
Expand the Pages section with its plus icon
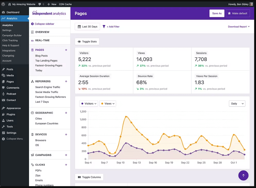66,50
